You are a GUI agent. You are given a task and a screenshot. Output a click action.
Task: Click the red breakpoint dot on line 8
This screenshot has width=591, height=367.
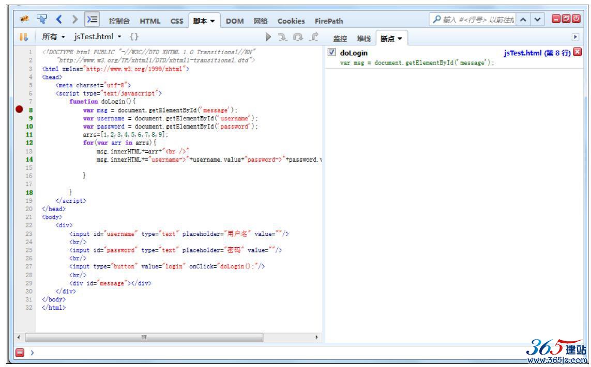click(x=19, y=109)
